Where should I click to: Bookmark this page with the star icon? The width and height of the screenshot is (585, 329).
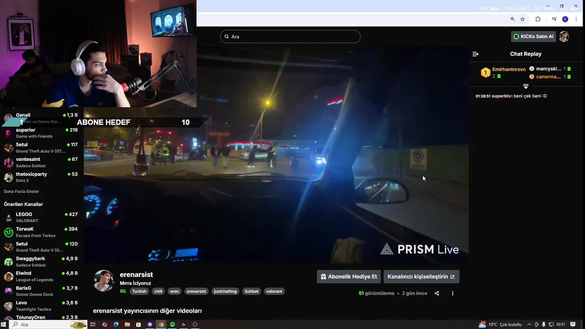tap(522, 19)
